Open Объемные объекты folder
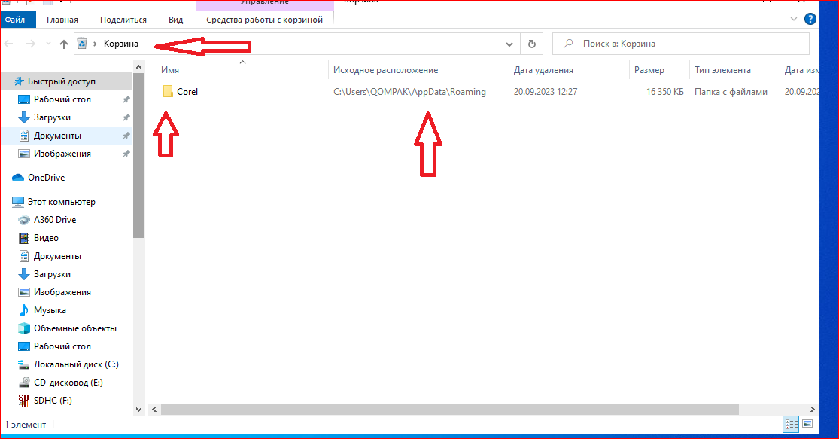This screenshot has width=839, height=439. tap(75, 328)
